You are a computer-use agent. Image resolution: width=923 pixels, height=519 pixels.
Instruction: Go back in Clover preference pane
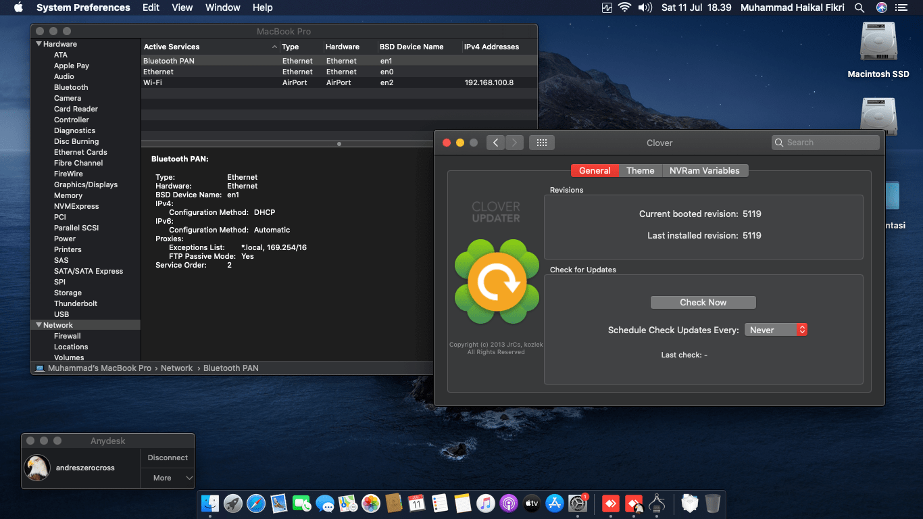pyautogui.click(x=496, y=143)
